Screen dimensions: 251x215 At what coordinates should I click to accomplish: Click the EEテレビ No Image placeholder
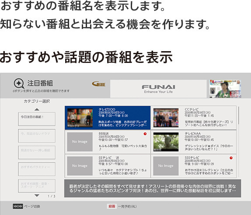(x=80, y=166)
